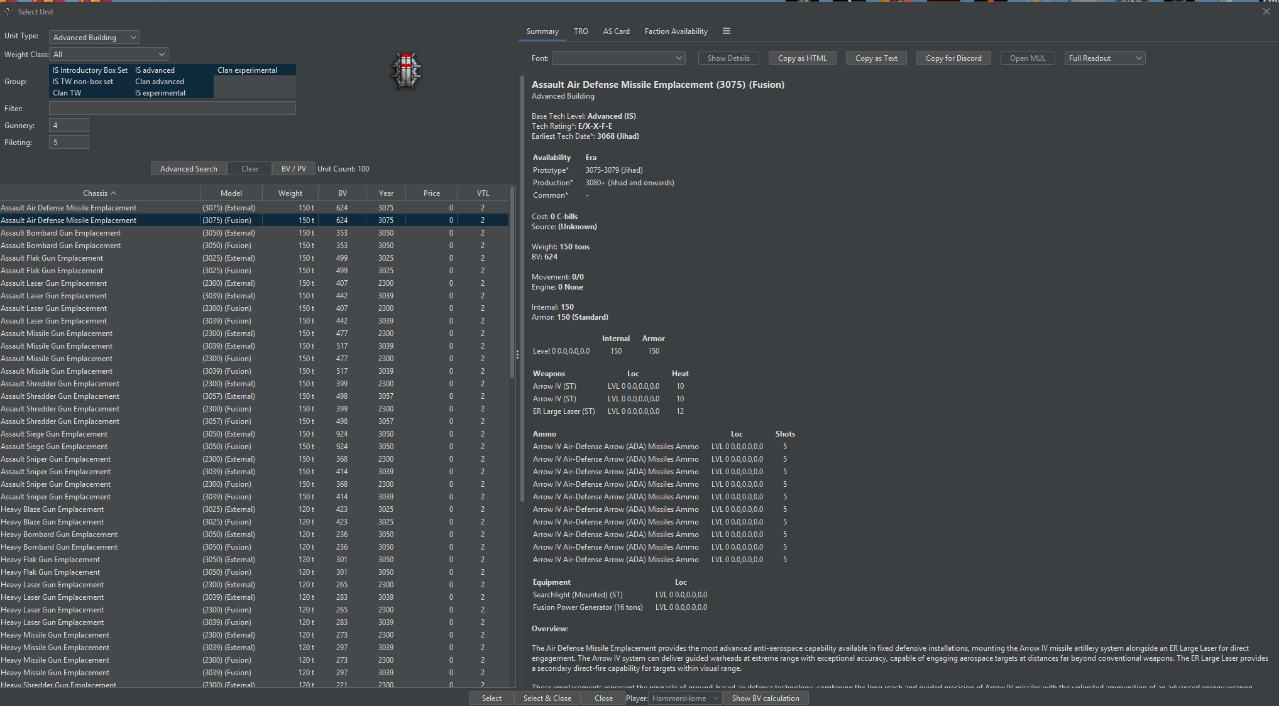Close the Select Unit dialog

pos(1266,11)
